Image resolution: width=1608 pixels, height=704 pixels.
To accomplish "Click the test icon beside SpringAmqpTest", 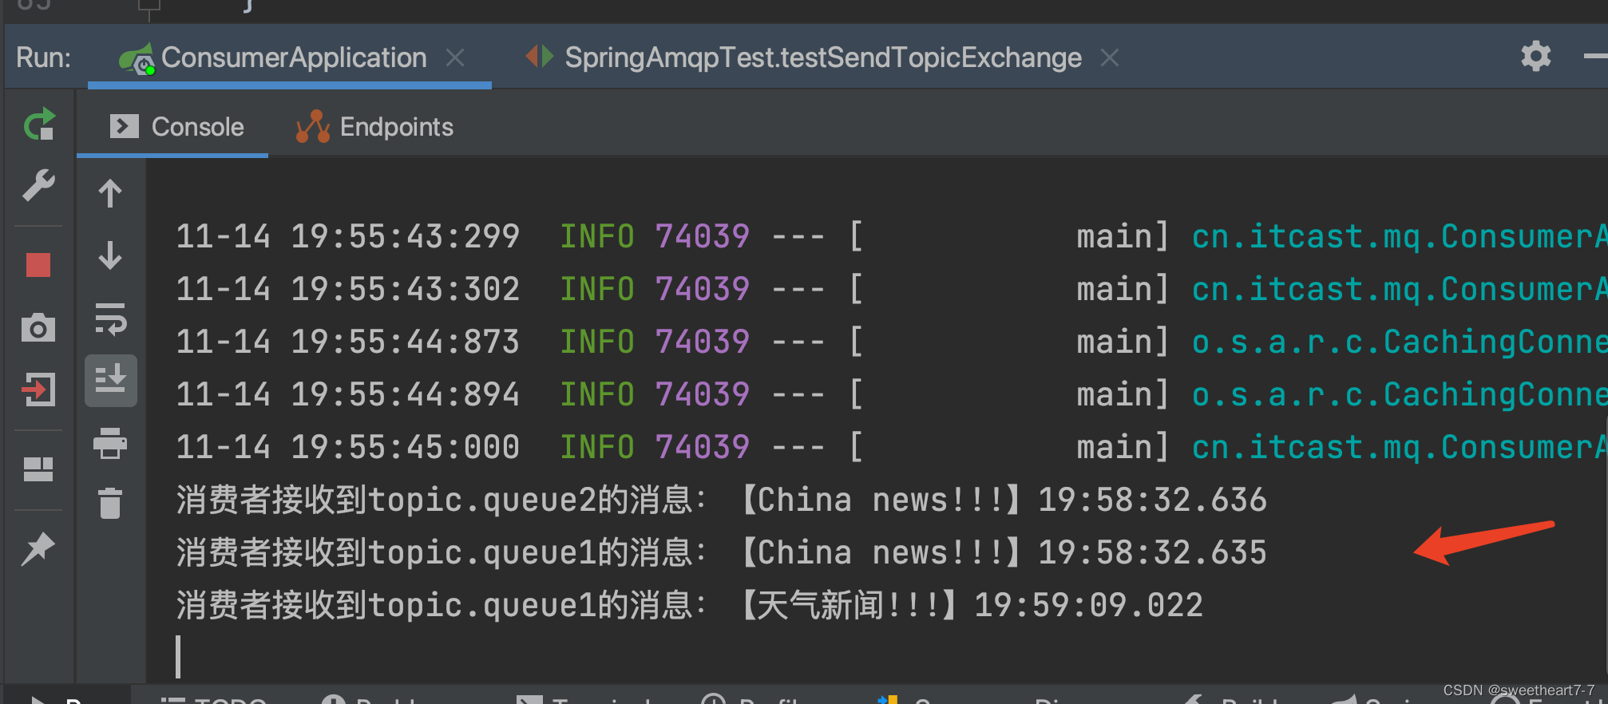I will click(540, 56).
